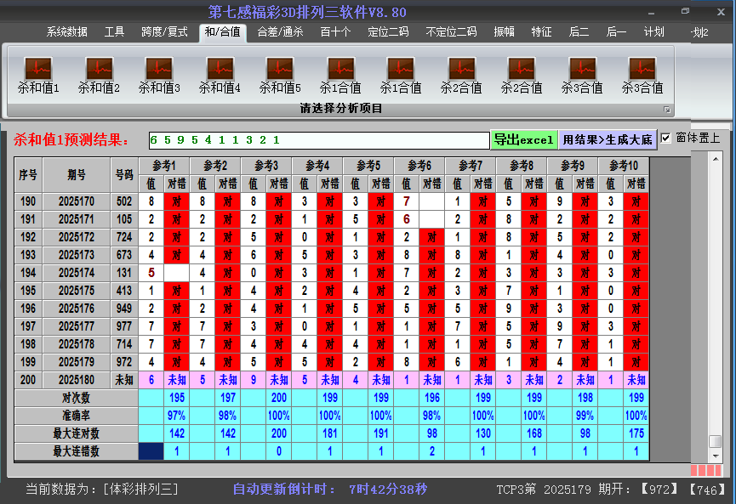Open the 系统数据 tab
Image resolution: width=736 pixels, height=504 pixels.
66,32
